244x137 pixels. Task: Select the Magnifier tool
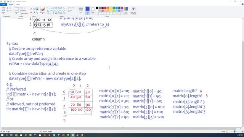(x=37, y=12)
